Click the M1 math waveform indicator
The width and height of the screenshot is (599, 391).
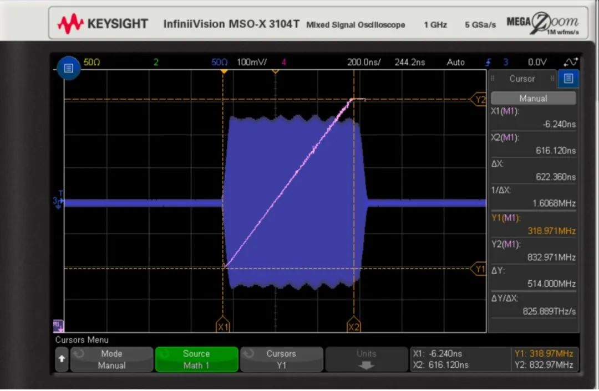tap(58, 326)
